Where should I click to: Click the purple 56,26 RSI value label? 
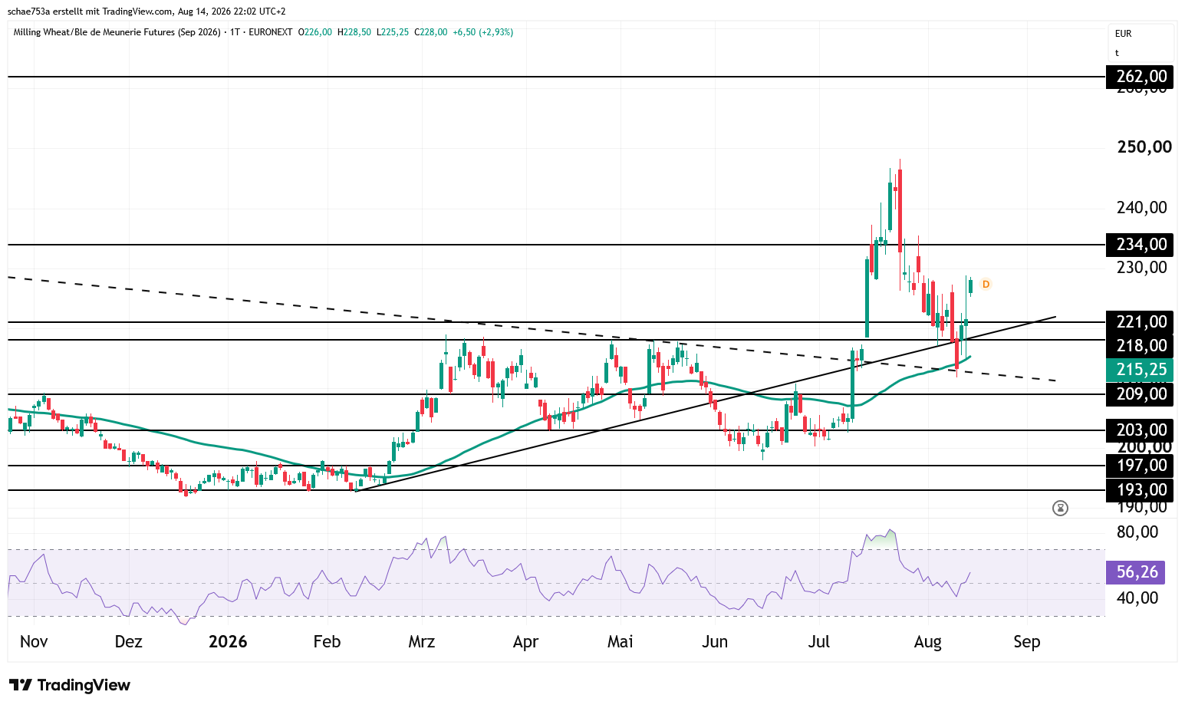(x=1136, y=572)
